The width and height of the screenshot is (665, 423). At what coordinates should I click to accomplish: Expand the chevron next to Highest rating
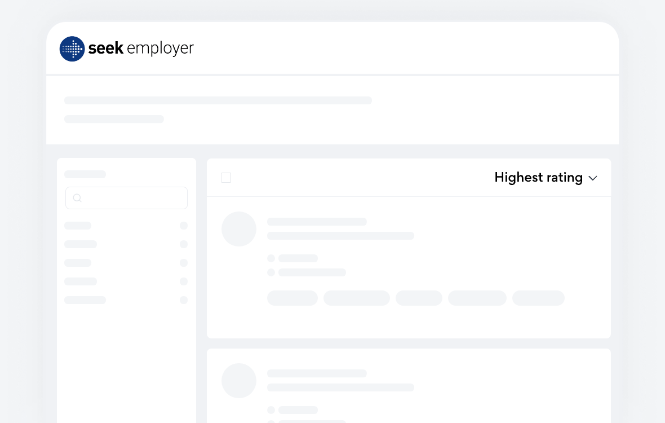593,178
